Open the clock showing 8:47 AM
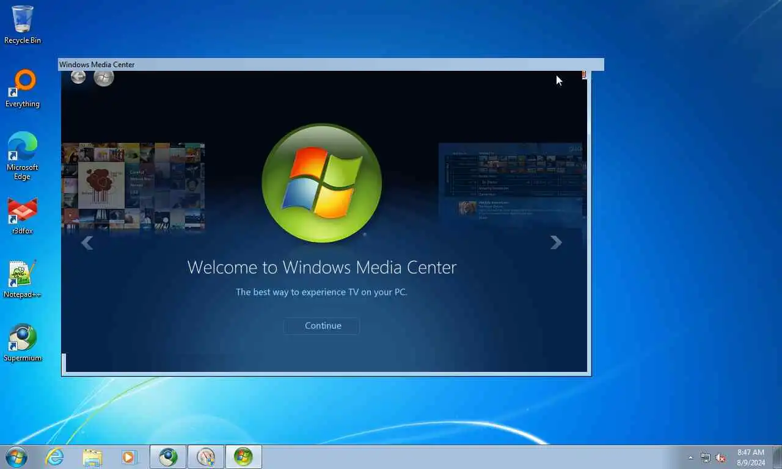 (x=751, y=457)
